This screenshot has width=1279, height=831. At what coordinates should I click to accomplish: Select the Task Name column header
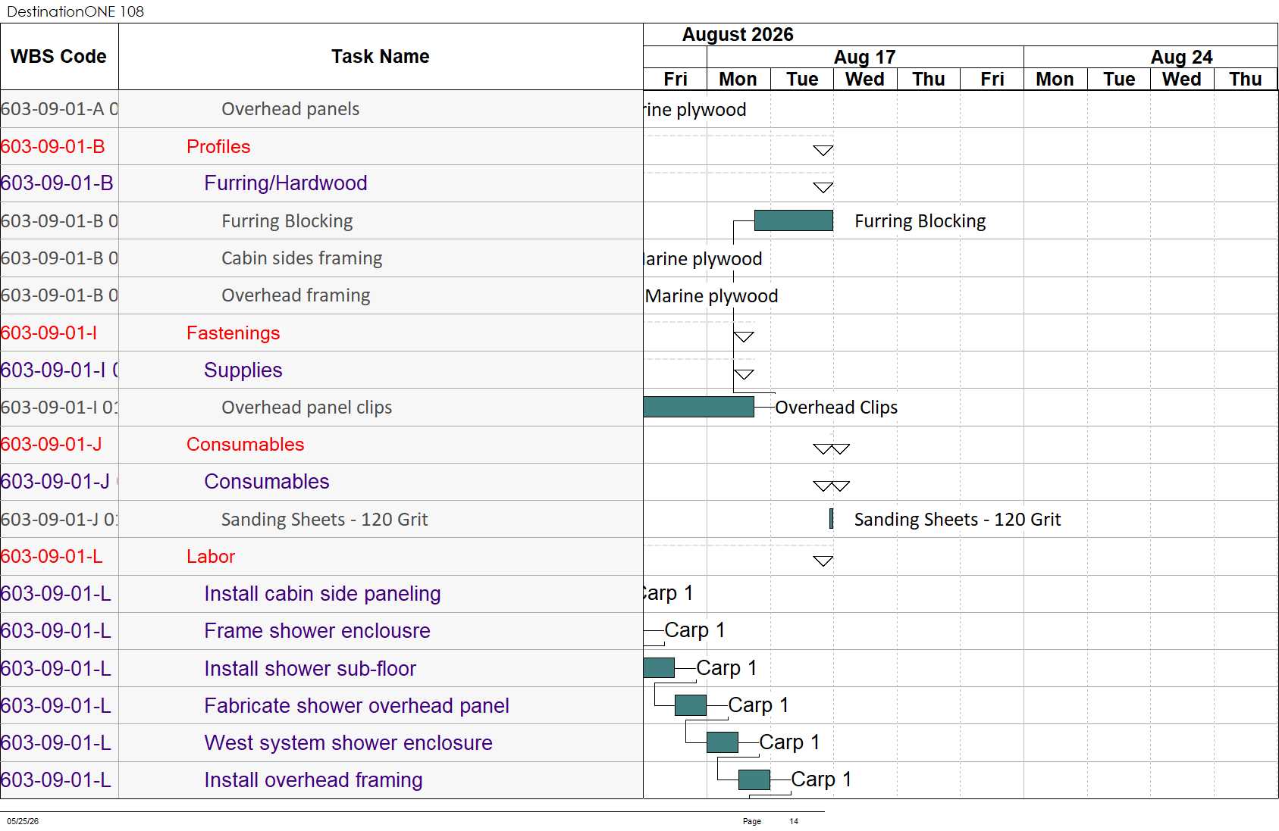click(x=381, y=57)
